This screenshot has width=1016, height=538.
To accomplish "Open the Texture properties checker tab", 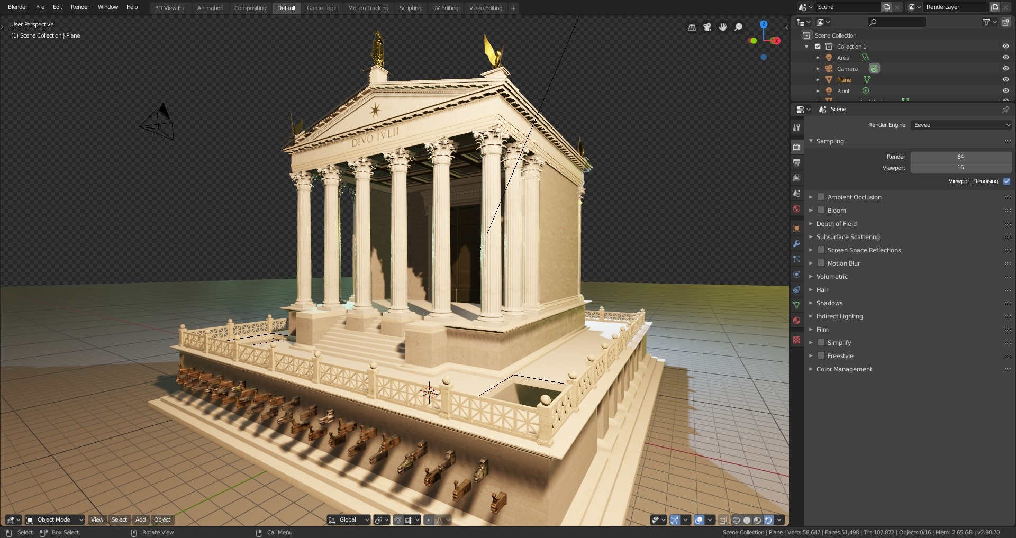I will tap(796, 340).
